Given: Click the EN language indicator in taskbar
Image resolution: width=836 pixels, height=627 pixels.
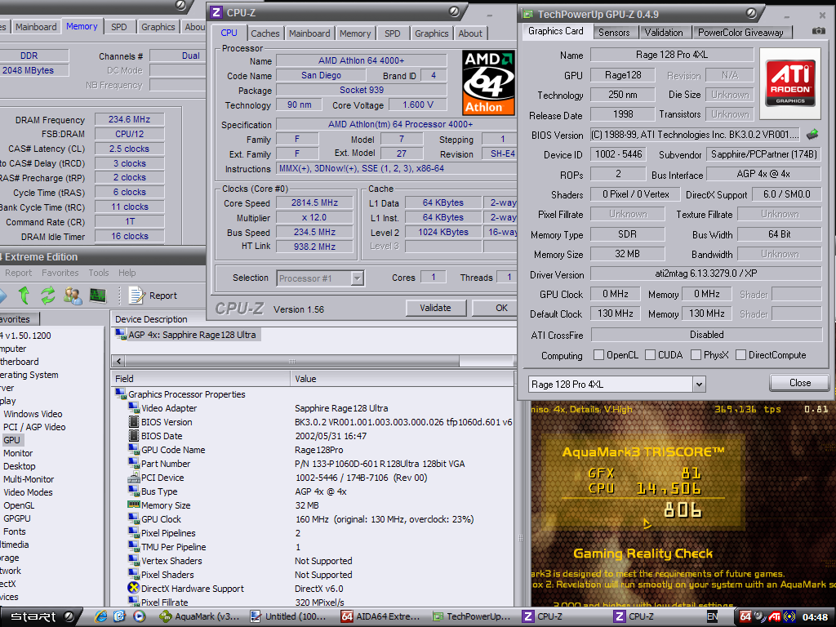Looking at the screenshot, I should [712, 617].
